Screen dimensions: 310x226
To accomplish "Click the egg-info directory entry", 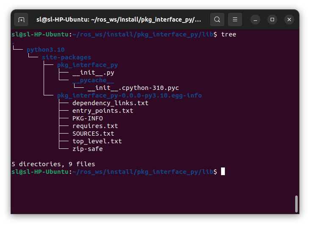I will click(x=130, y=95).
